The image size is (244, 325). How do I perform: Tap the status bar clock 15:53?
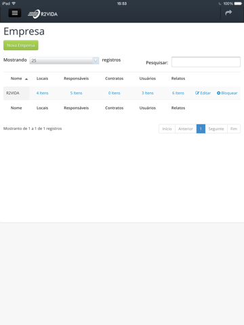pyautogui.click(x=122, y=3)
